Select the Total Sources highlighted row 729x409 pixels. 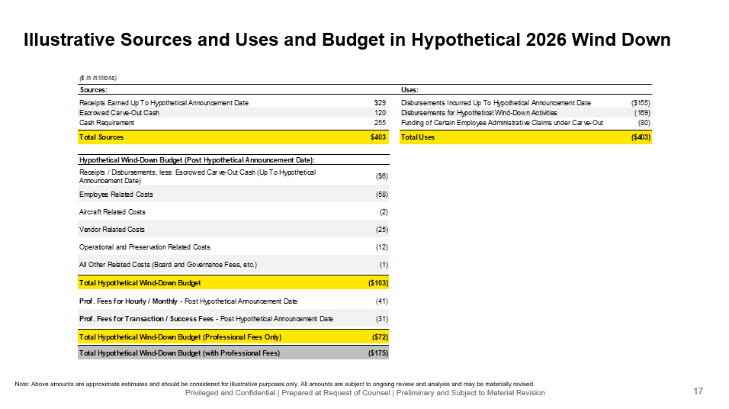pyautogui.click(x=233, y=137)
